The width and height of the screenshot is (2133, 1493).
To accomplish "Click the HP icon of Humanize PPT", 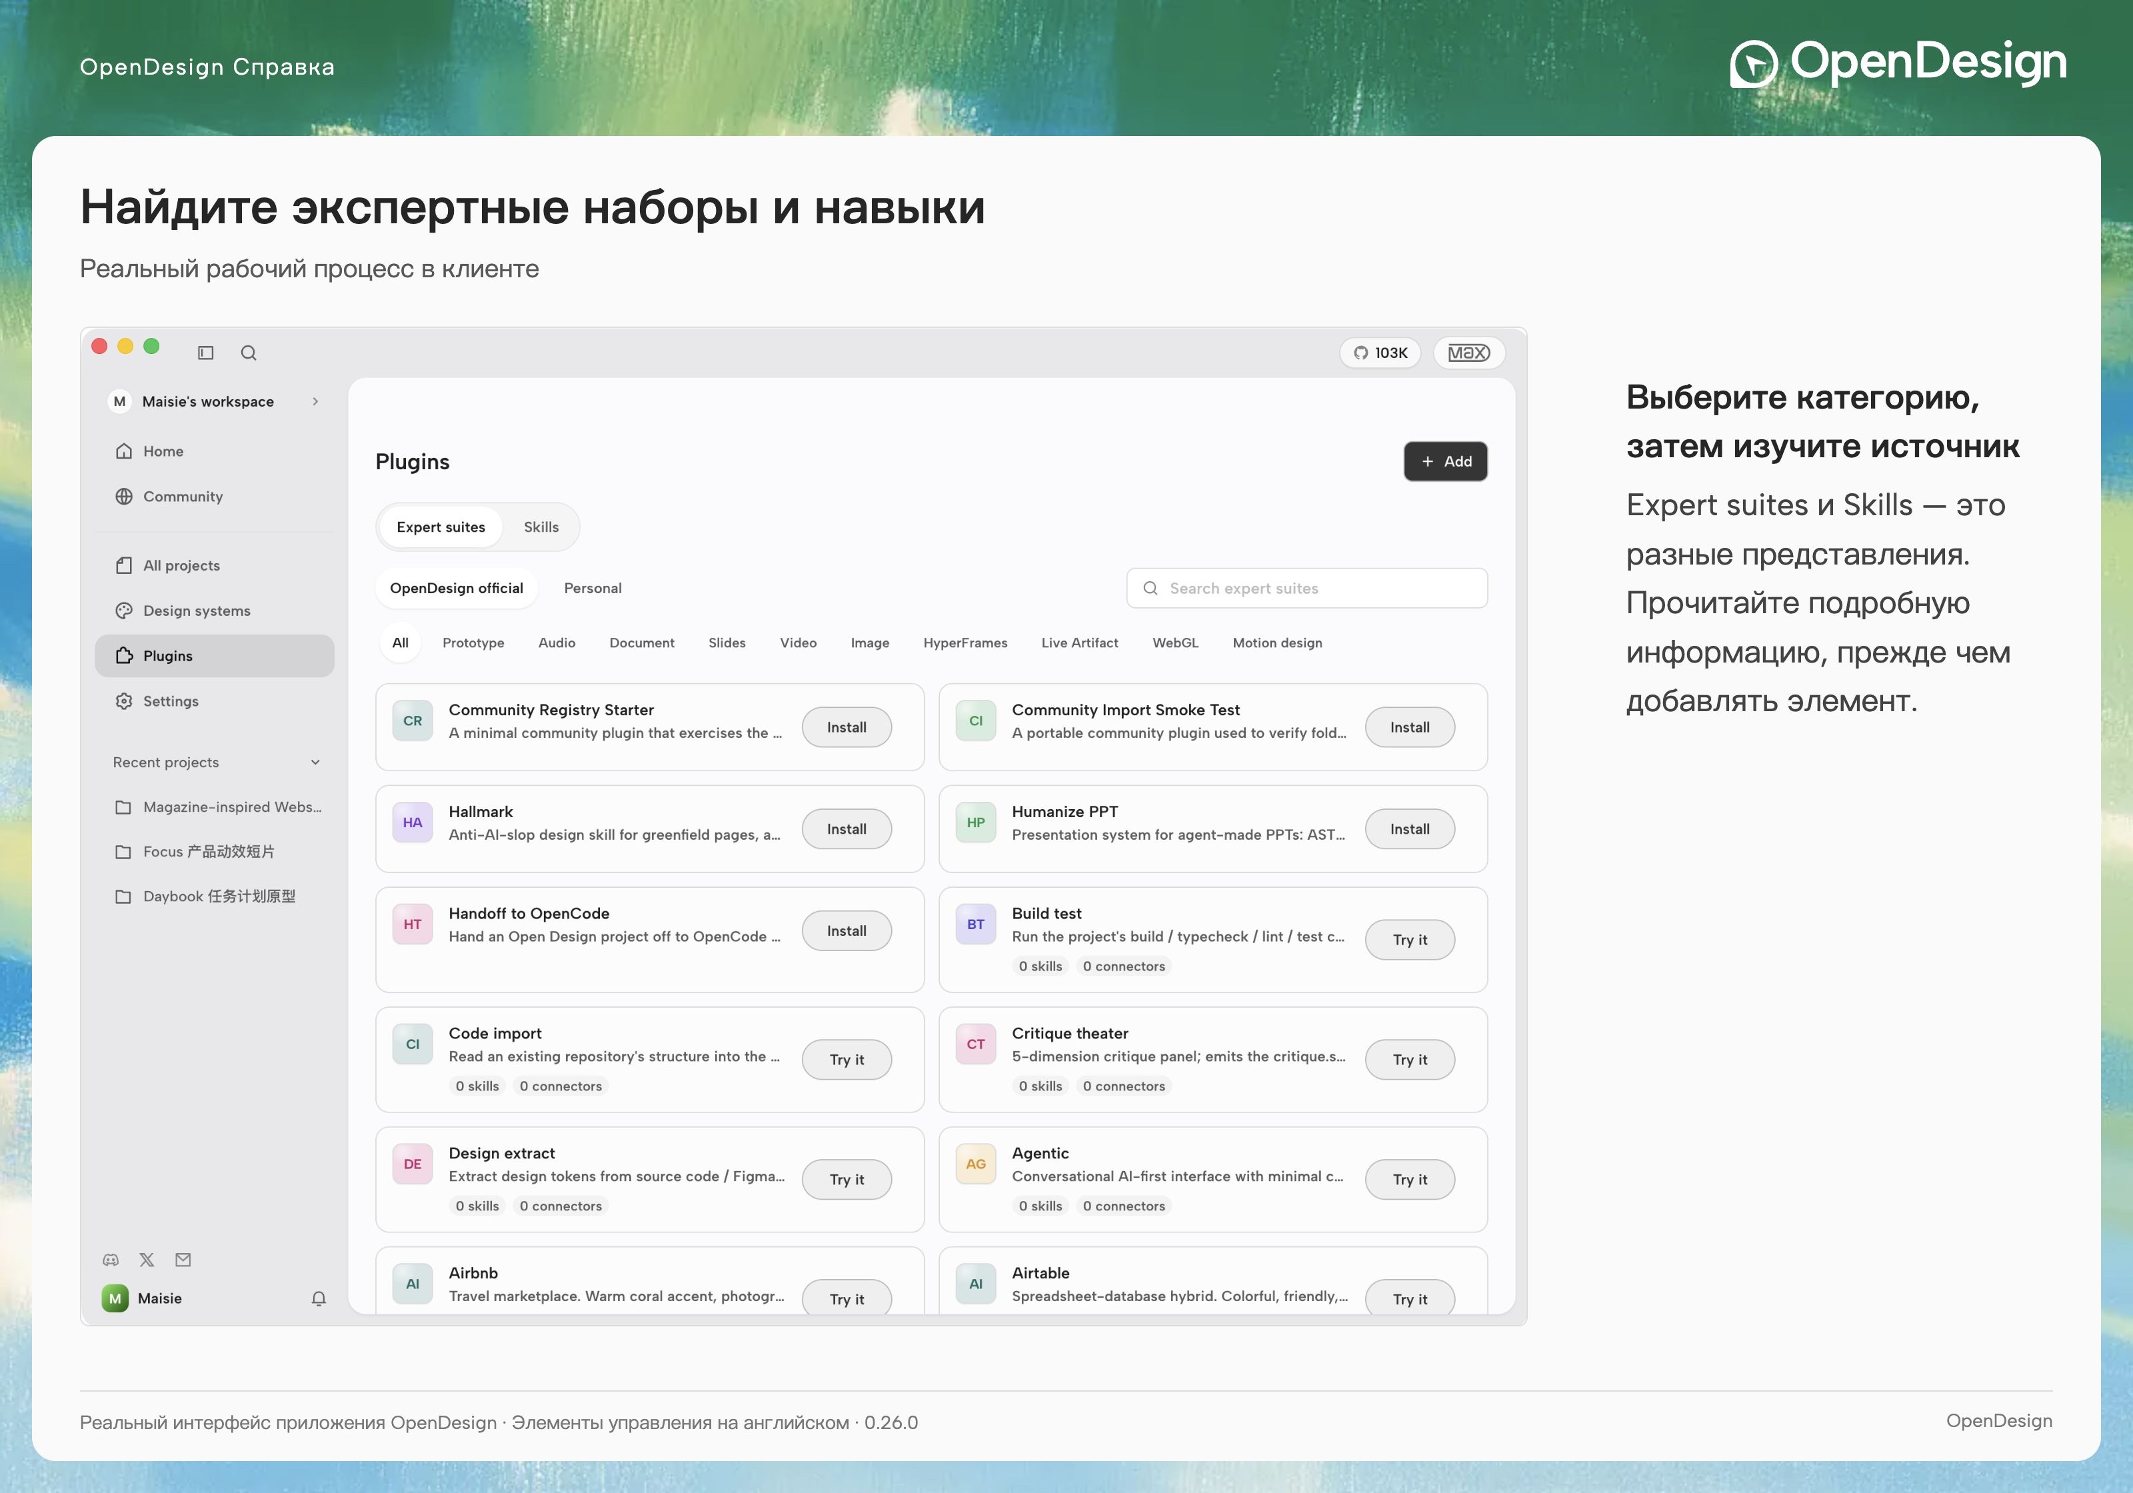I will click(975, 822).
